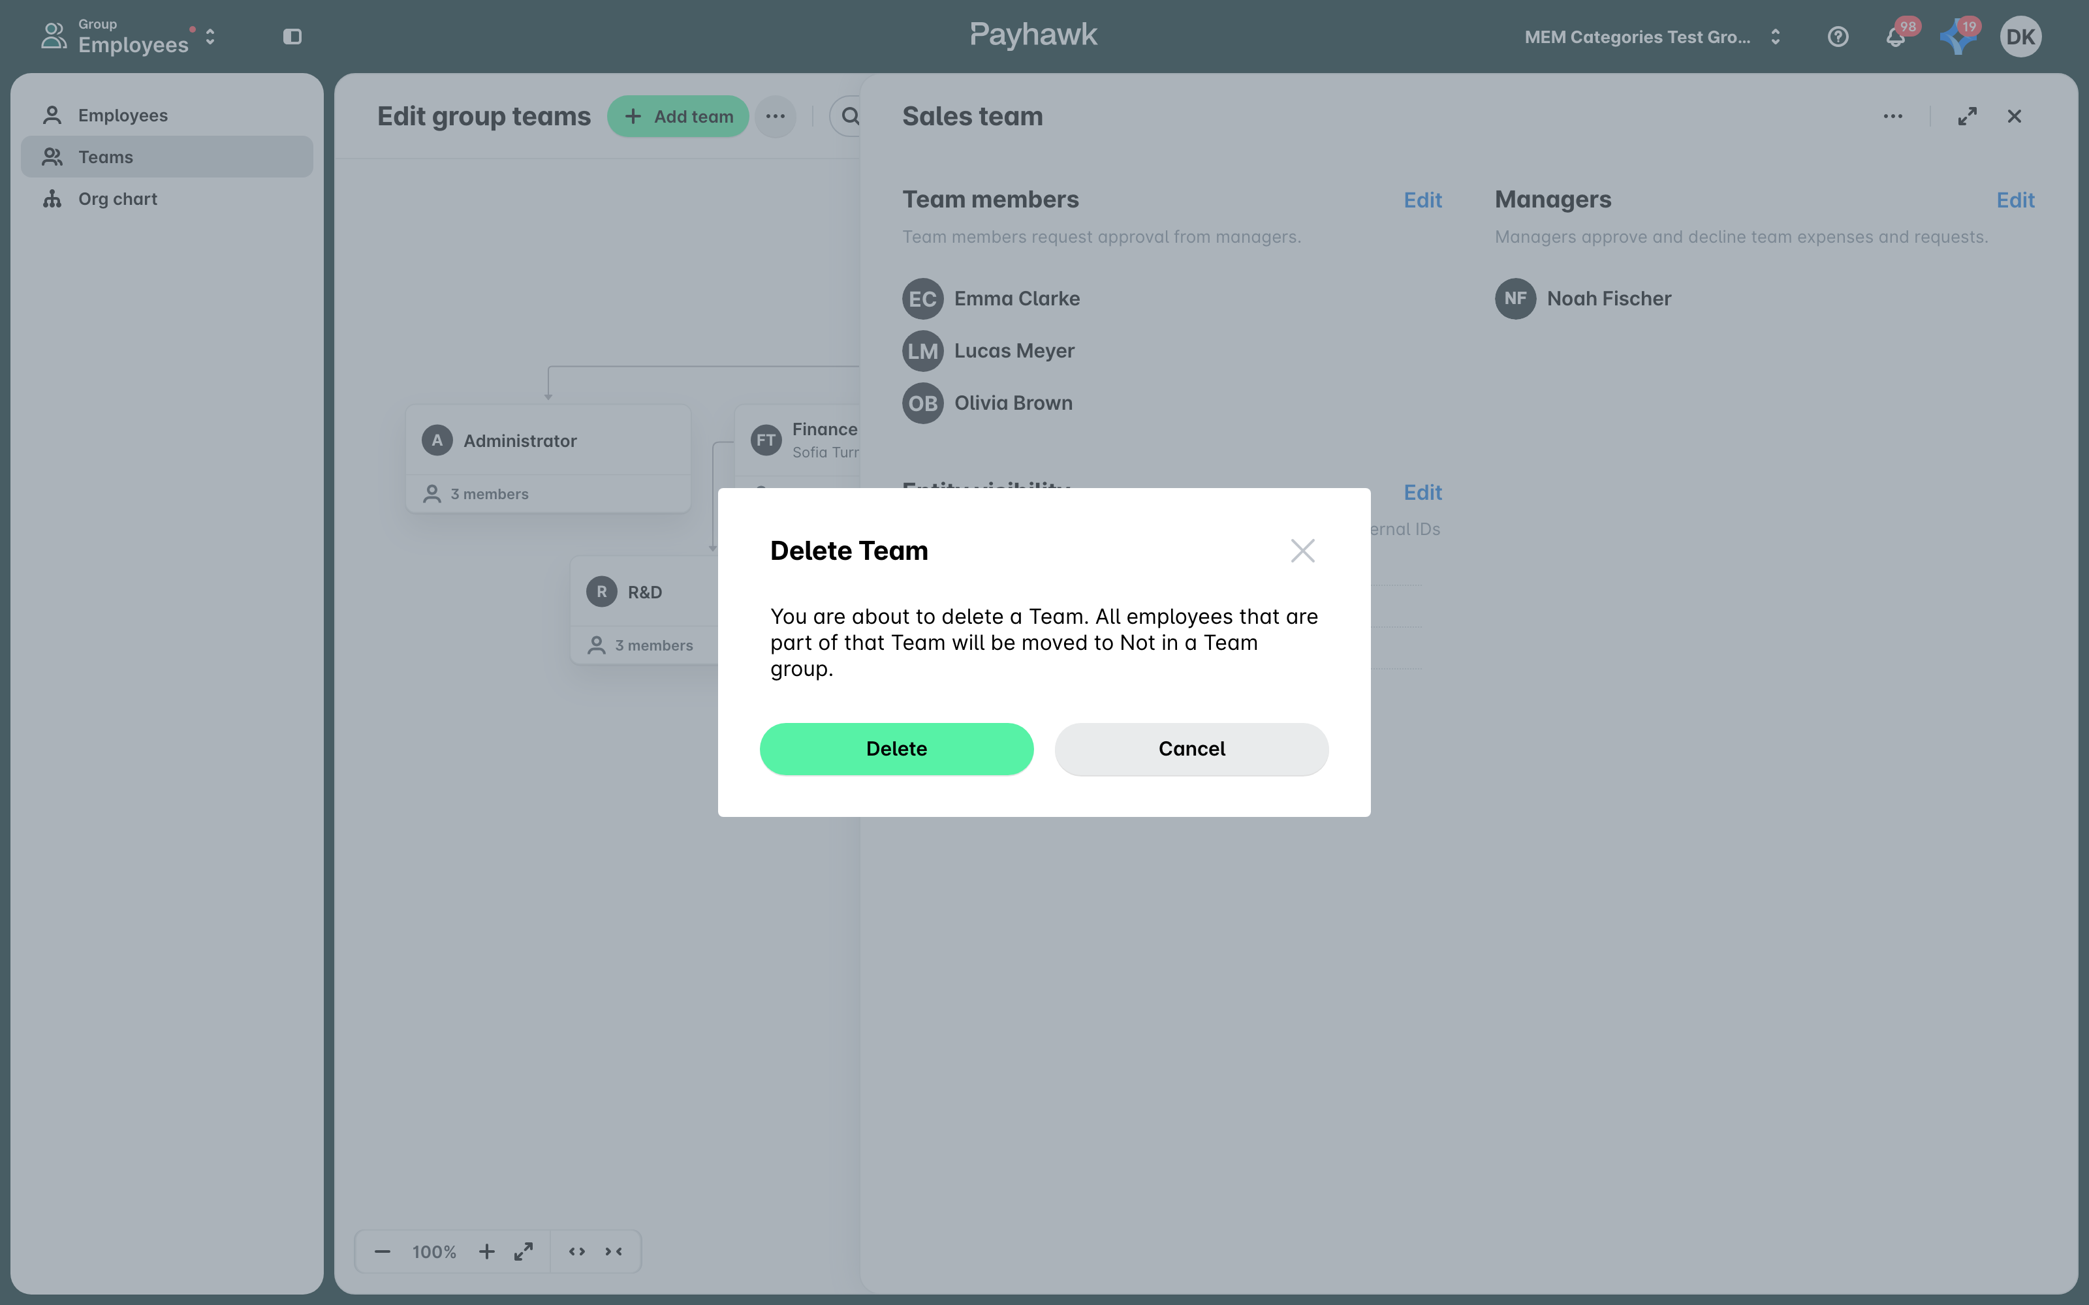Collapse all teams with the inward arrows icon
Image resolution: width=2089 pixels, height=1305 pixels.
(613, 1251)
